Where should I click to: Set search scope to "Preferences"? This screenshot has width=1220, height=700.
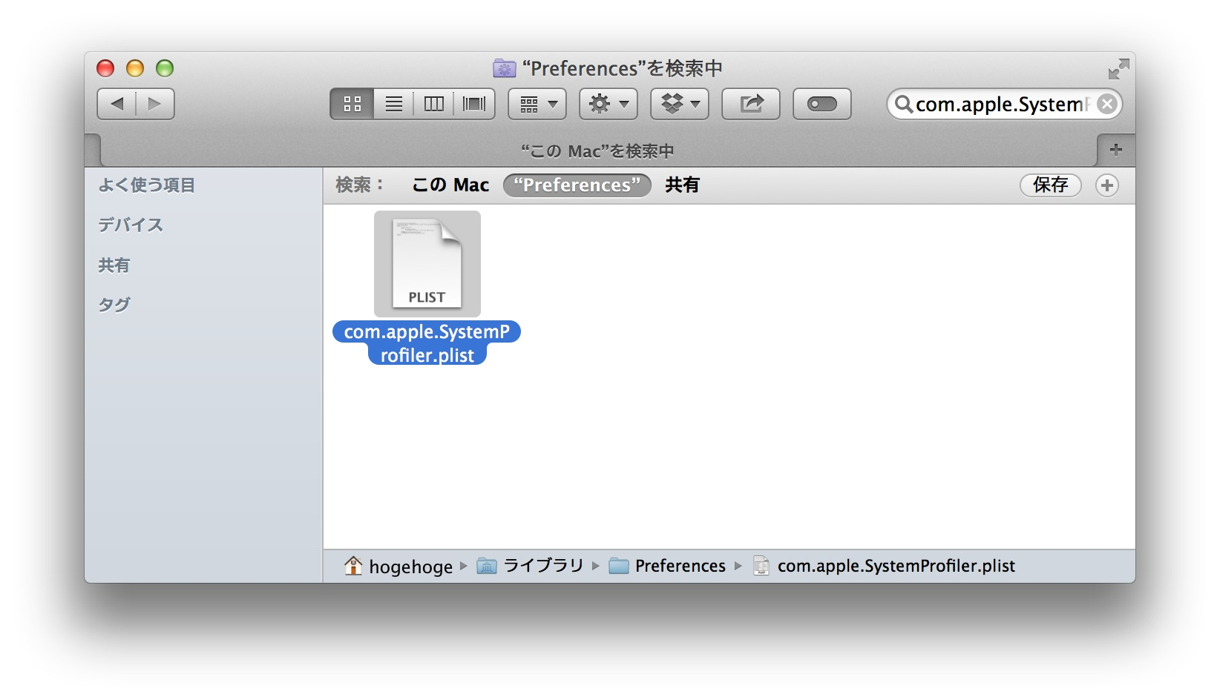[577, 185]
